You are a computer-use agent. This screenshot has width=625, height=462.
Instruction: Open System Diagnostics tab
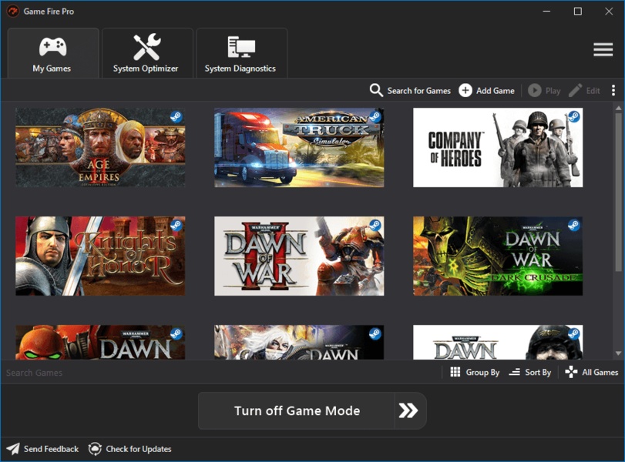coord(241,53)
